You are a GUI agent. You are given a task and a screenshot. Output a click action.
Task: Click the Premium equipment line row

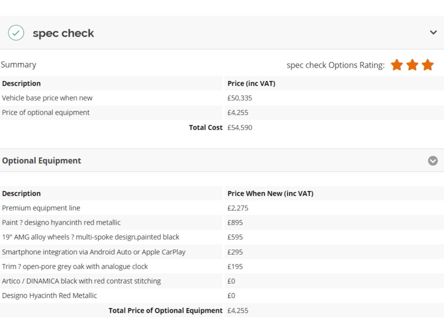point(41,208)
